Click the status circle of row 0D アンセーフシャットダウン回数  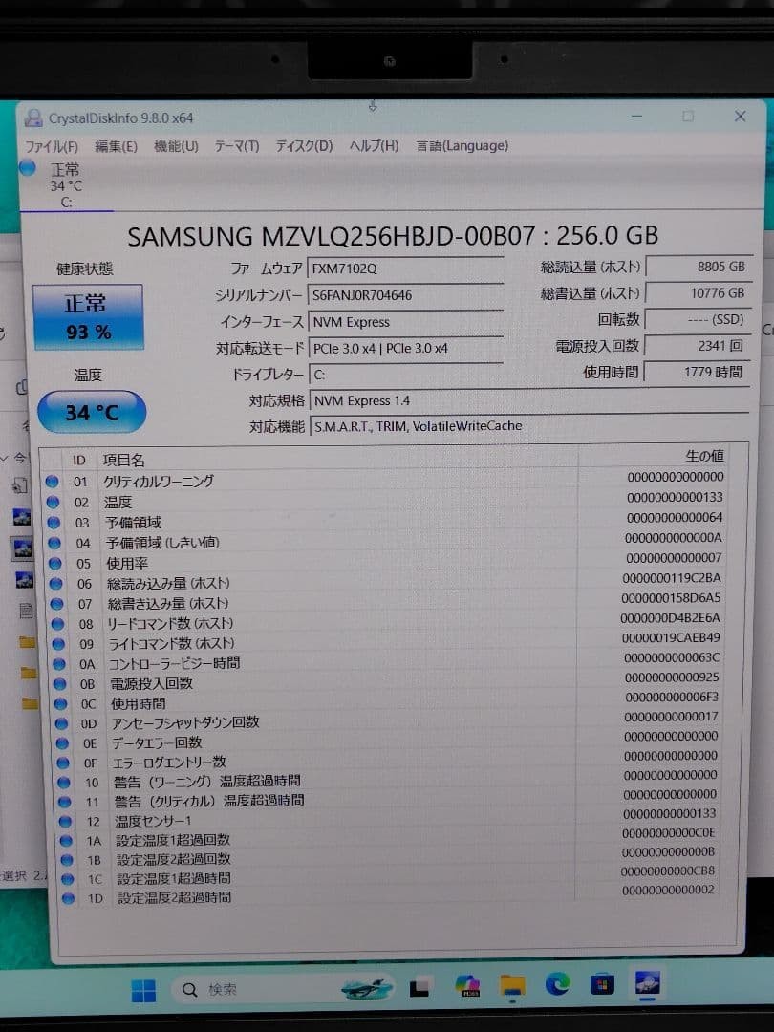pos(61,723)
